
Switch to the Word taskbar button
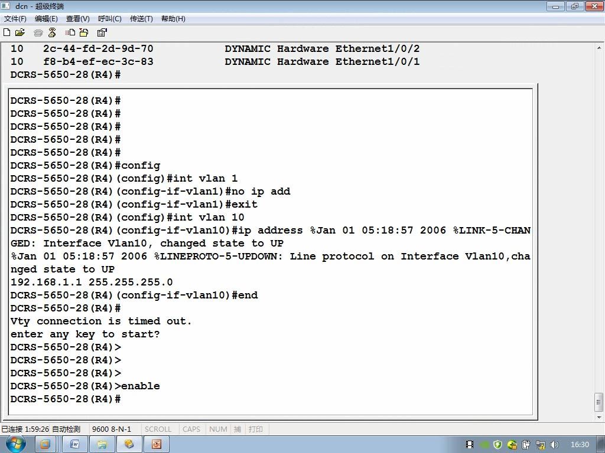click(x=75, y=445)
